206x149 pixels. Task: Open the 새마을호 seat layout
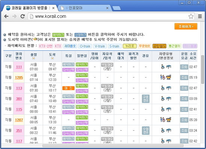pyautogui.click(x=70, y=46)
